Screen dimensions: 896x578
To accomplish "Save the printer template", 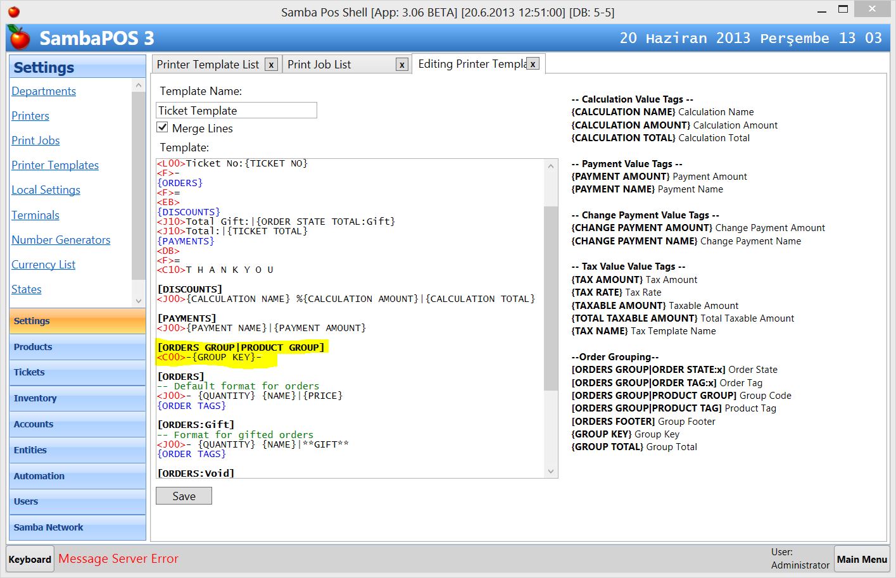I will 184,496.
